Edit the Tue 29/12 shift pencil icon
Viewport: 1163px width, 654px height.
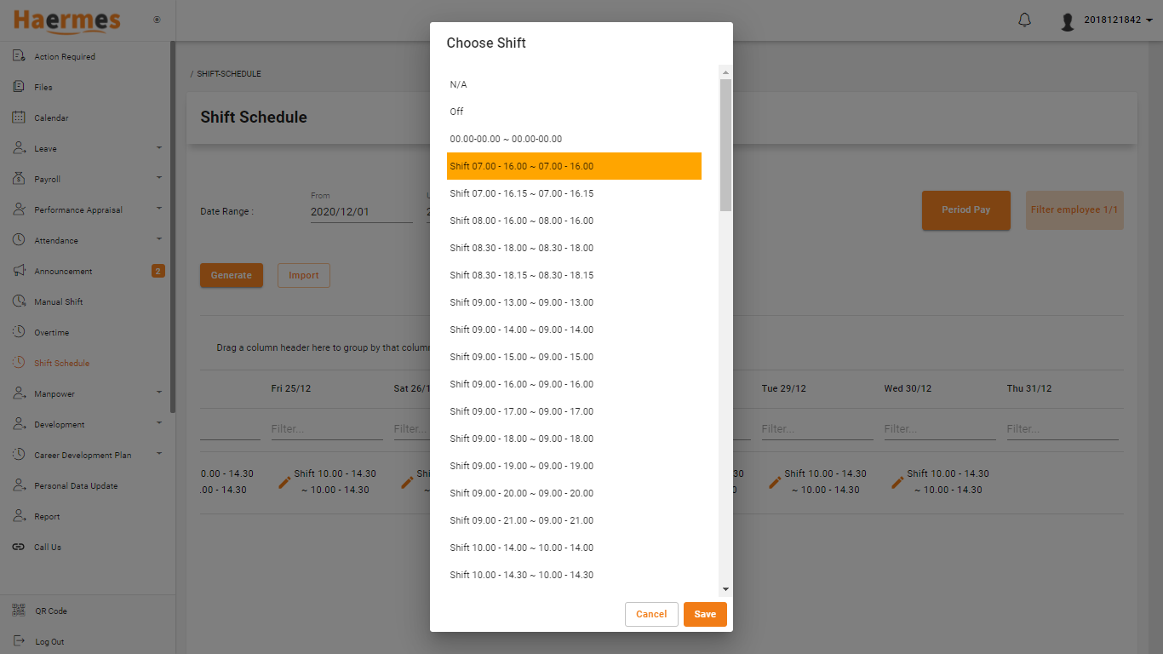point(776,482)
